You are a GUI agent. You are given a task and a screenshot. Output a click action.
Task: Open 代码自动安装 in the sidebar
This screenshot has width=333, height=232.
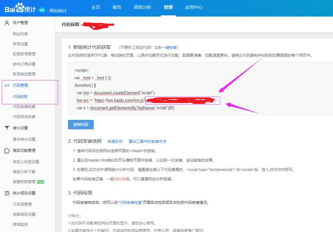pyautogui.click(x=24, y=117)
